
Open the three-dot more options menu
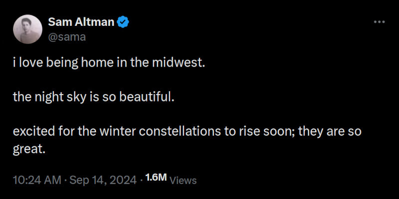pyautogui.click(x=379, y=22)
